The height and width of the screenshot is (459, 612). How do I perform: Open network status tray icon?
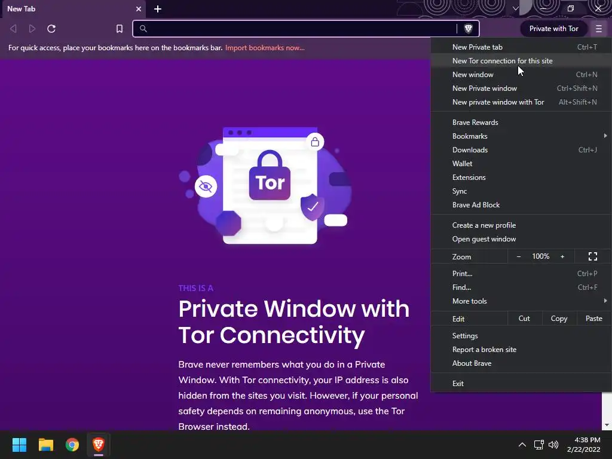(539, 445)
